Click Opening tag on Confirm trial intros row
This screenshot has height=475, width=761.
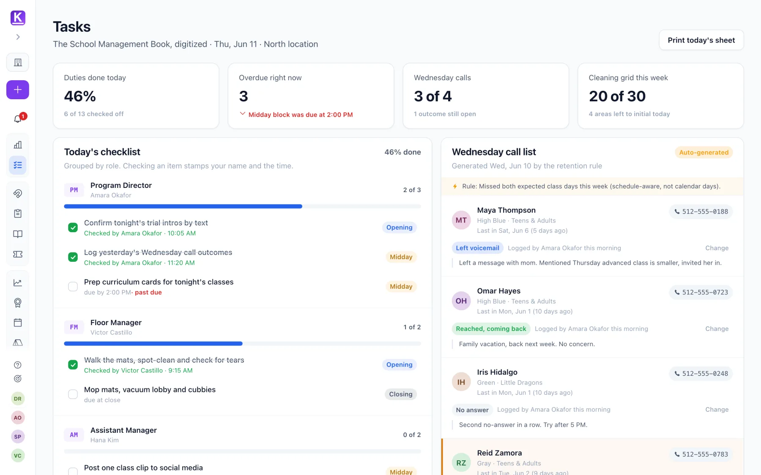[399, 227]
